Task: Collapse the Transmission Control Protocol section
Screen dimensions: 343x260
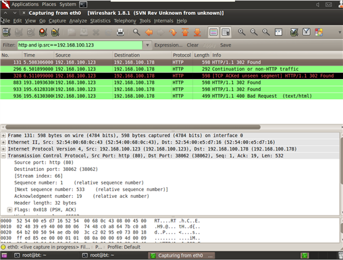Action: click(x=3, y=156)
